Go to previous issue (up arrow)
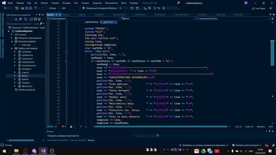 point(81,127)
